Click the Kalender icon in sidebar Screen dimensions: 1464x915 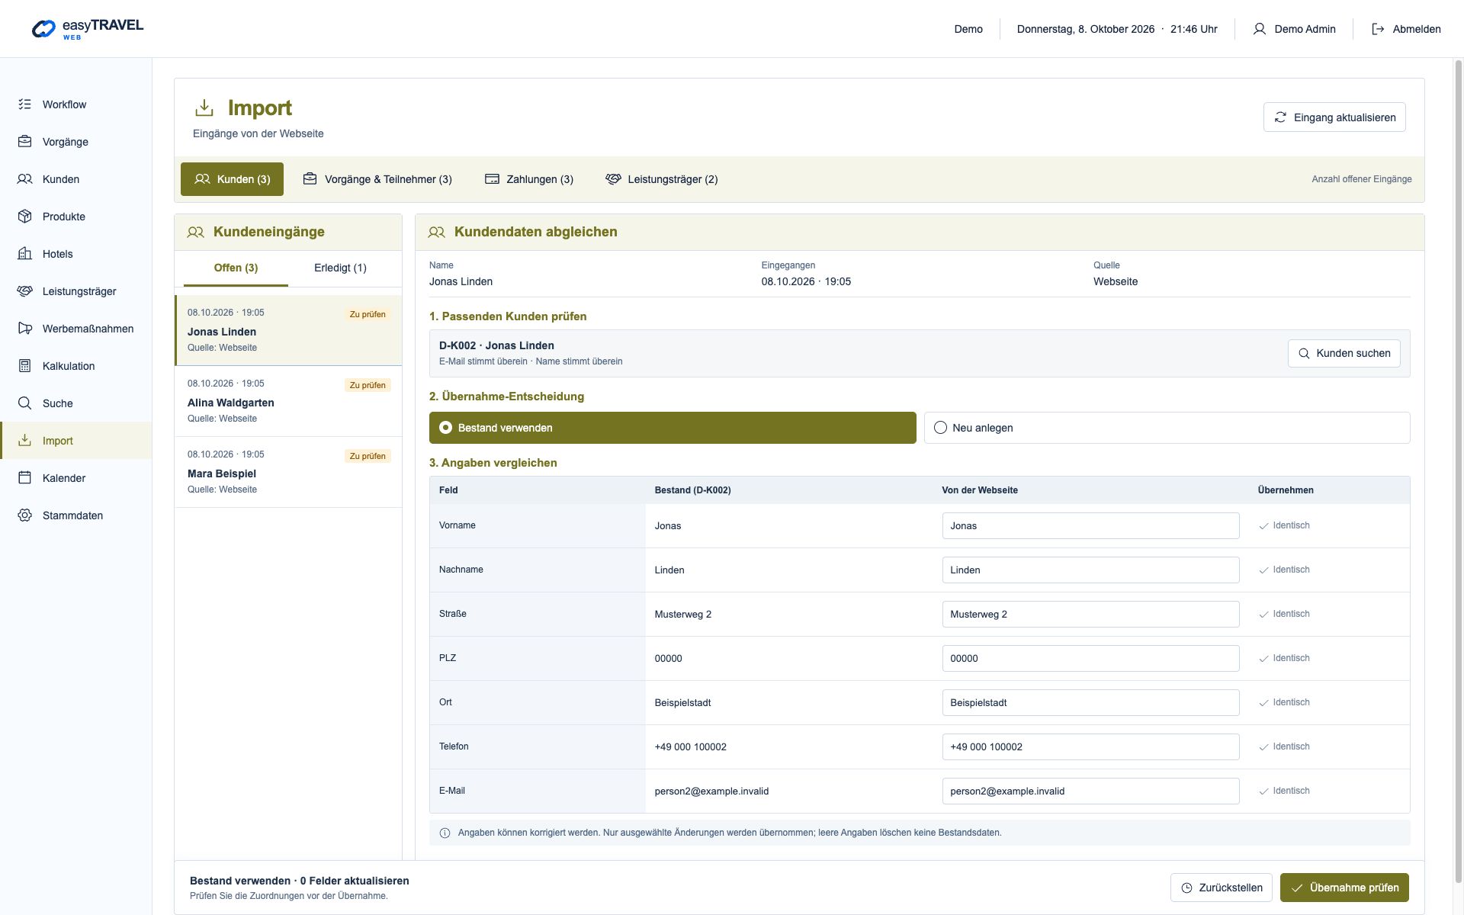pyautogui.click(x=25, y=478)
